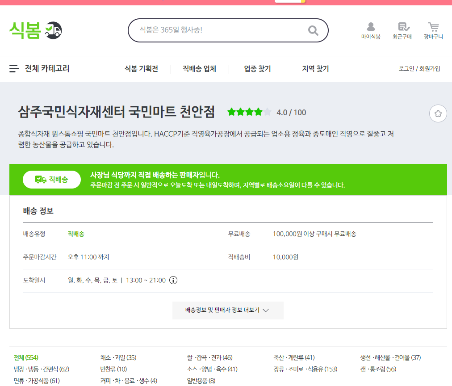Image resolution: width=452 pixels, height=386 pixels.
Task: Click the green 직배송 delivery type value
Action: tap(76, 234)
